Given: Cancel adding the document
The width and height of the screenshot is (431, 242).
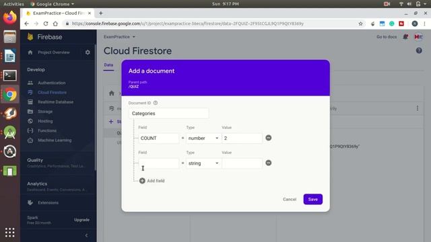Looking at the screenshot, I should [x=290, y=199].
